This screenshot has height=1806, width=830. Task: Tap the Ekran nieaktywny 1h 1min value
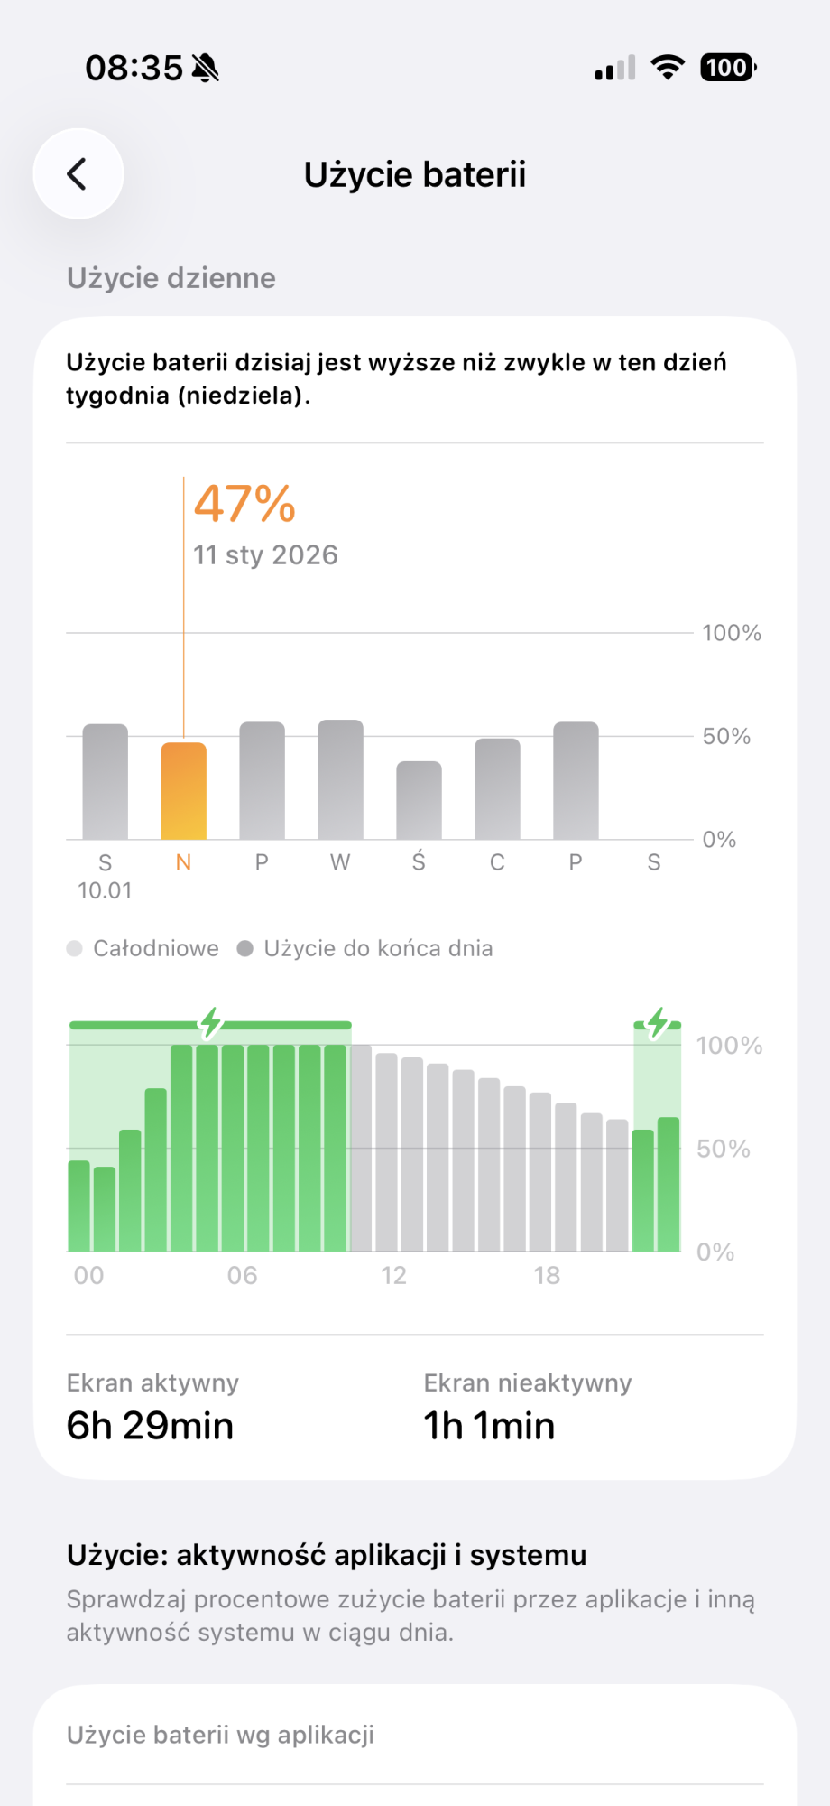(489, 1426)
